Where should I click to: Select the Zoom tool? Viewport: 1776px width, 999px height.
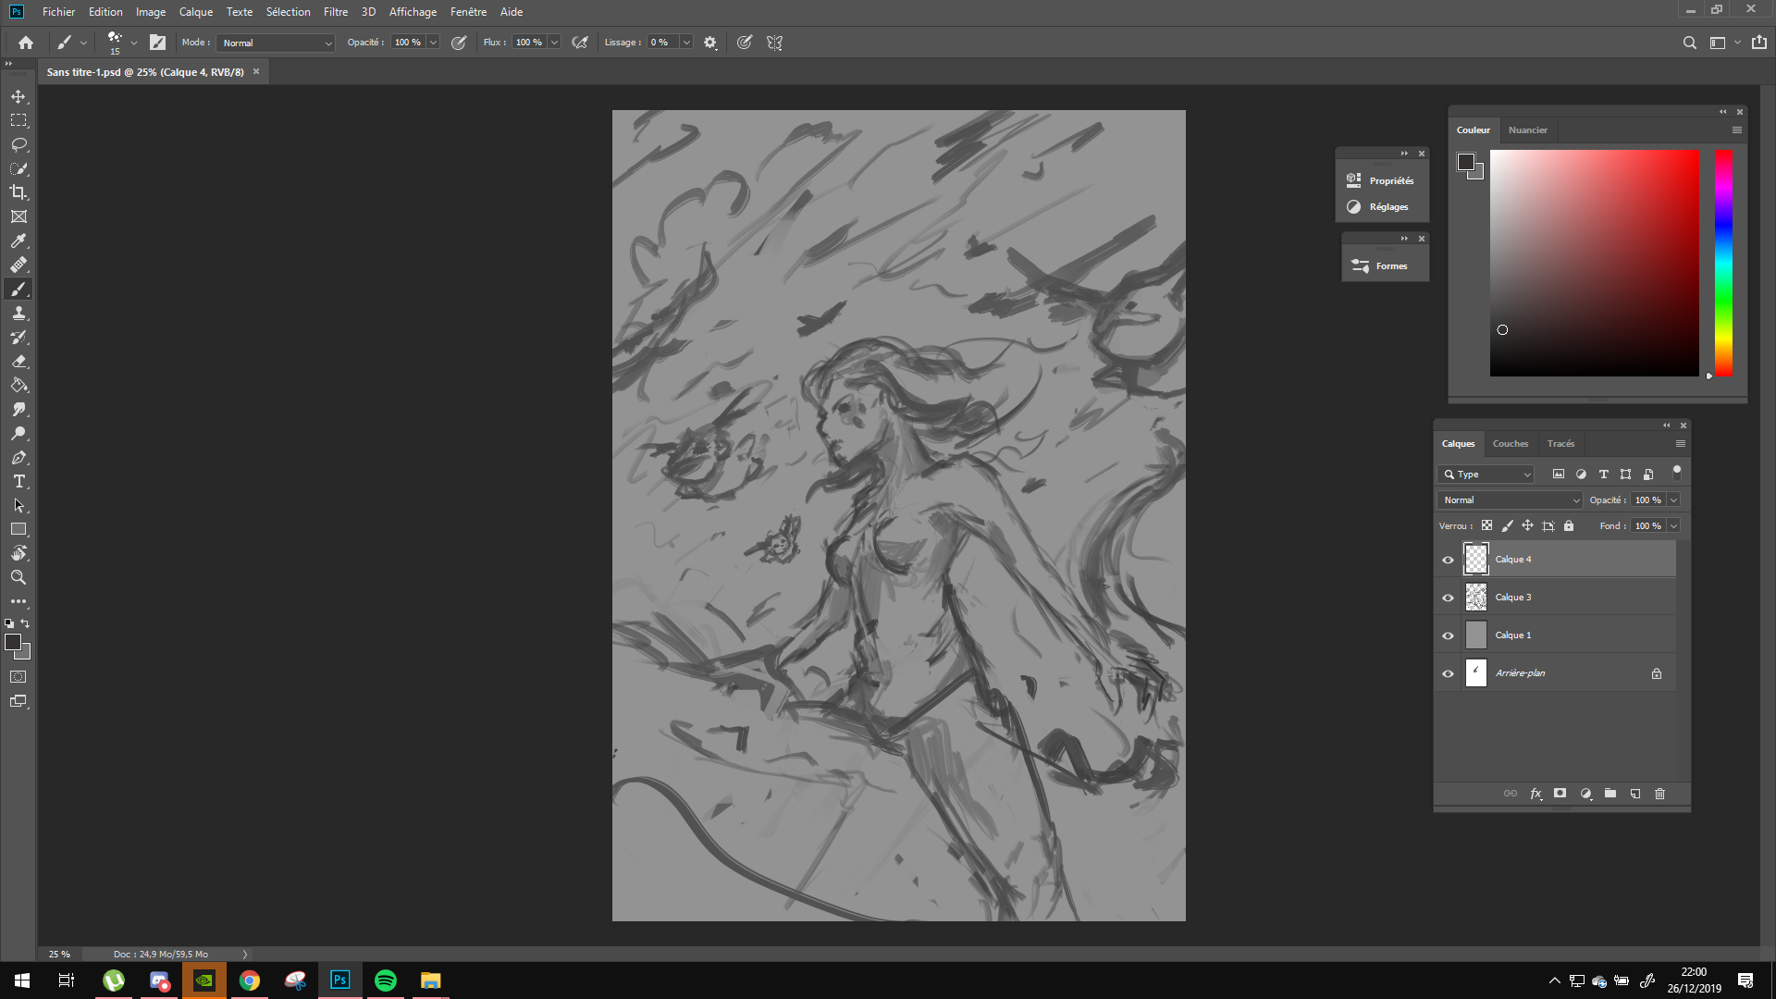pos(18,577)
